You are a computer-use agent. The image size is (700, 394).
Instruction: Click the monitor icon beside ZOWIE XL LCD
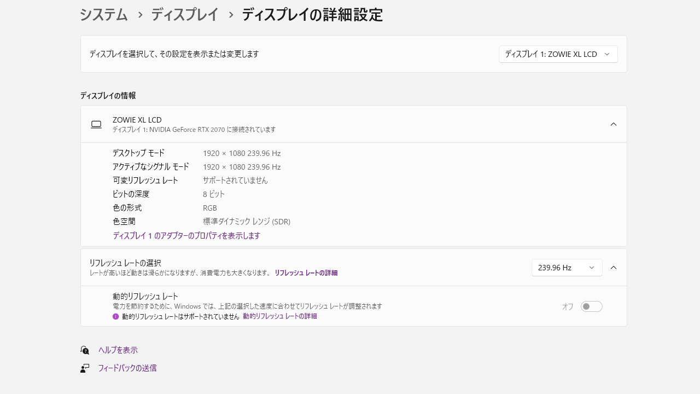(x=96, y=124)
